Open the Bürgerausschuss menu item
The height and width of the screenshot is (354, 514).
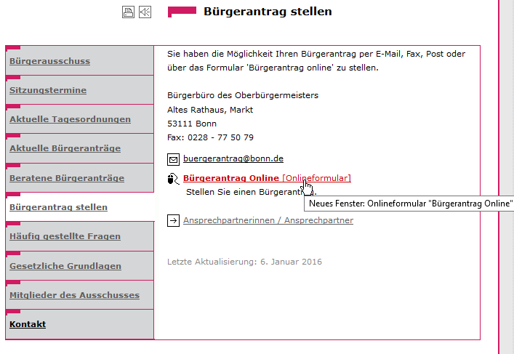[49, 62]
